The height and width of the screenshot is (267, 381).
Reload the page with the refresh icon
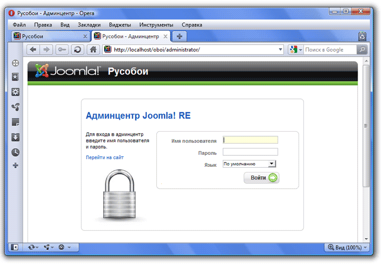[78, 50]
